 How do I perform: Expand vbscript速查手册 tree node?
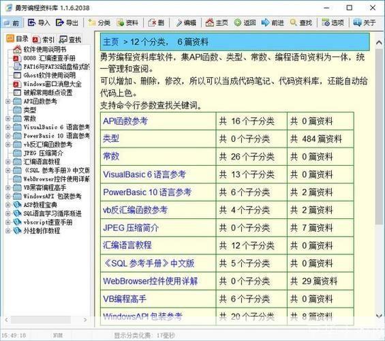[8, 222]
